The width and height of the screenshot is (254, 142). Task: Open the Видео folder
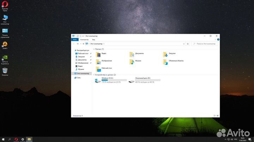(101, 54)
